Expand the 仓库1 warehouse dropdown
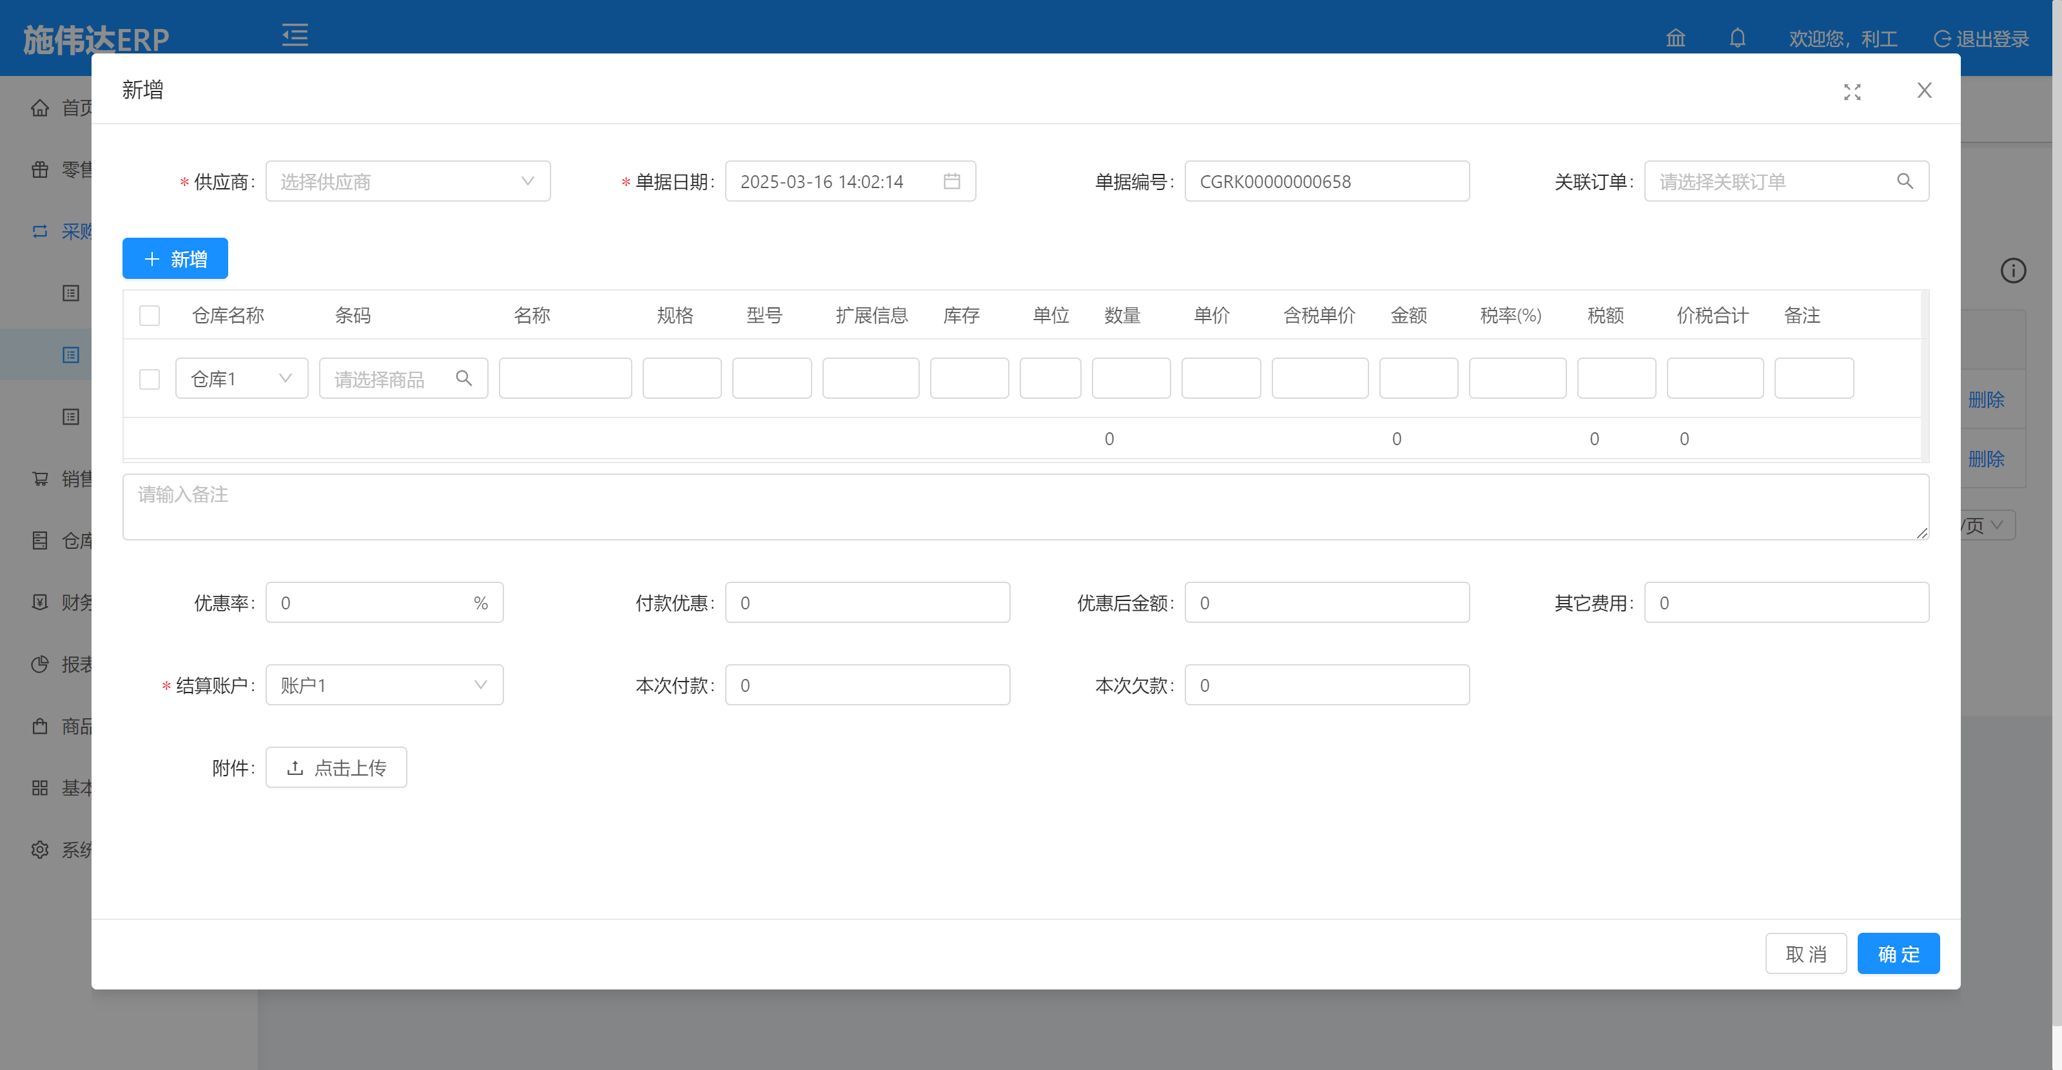The width and height of the screenshot is (2062, 1070). point(241,378)
